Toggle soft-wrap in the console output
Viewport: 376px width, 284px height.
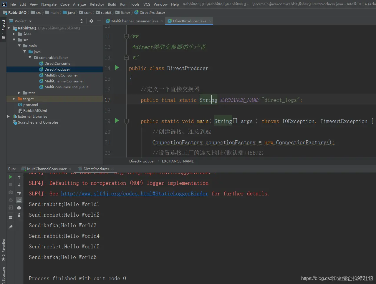[x=19, y=192]
